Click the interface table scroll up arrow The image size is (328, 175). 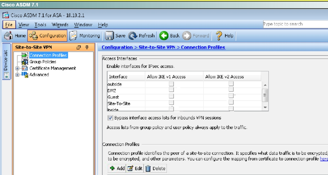[x=265, y=85]
